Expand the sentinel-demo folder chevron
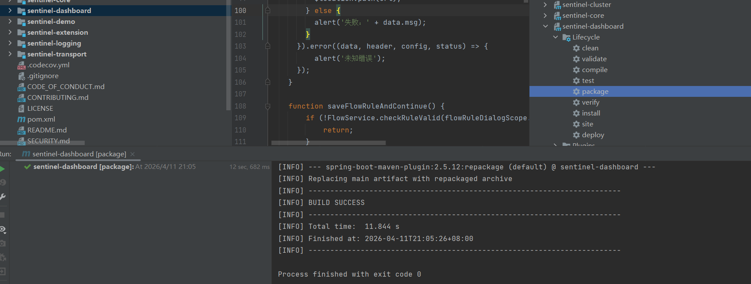Screen dimensions: 751x284 coord(10,21)
